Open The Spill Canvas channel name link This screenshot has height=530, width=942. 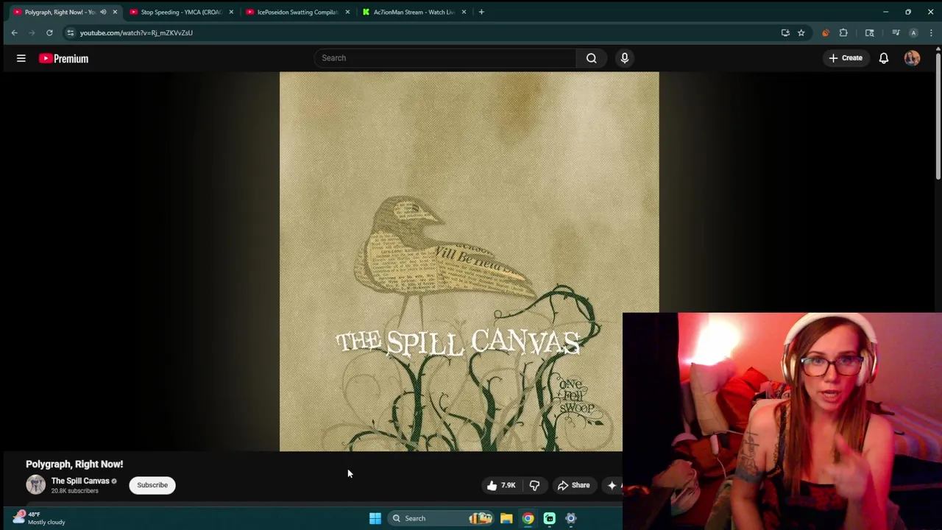80,481
